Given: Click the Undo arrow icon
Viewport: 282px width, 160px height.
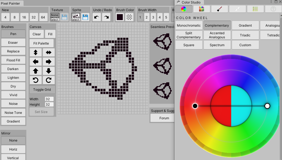Looking at the screenshot, I should (96, 17).
